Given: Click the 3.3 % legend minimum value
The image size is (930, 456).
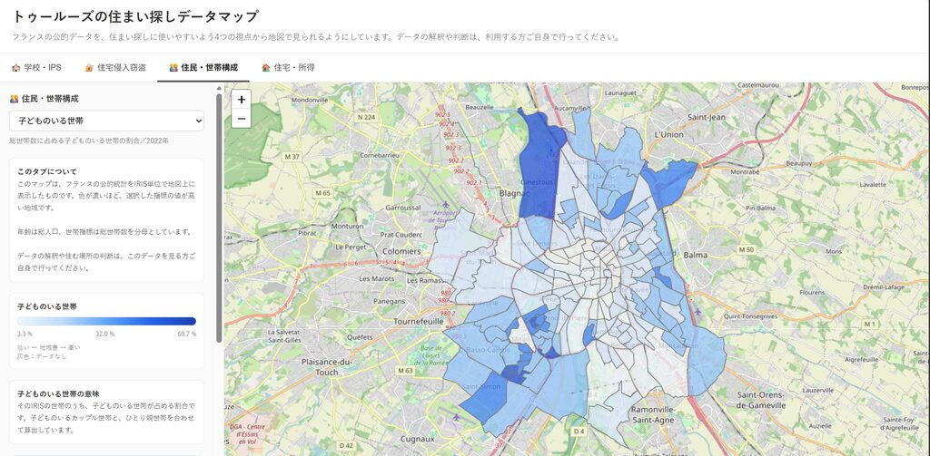Looking at the screenshot, I should [25, 334].
